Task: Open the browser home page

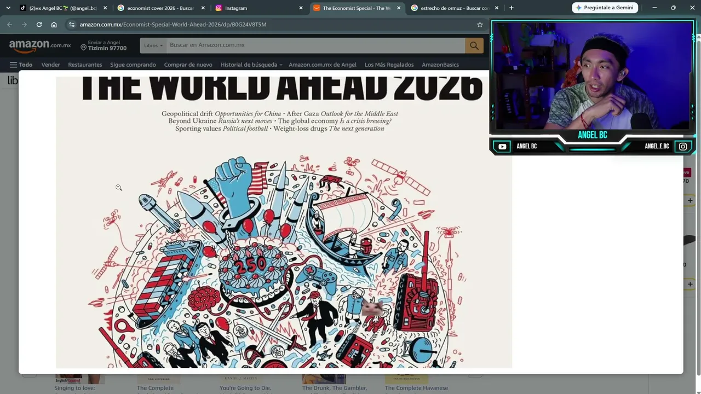Action: pyautogui.click(x=54, y=25)
